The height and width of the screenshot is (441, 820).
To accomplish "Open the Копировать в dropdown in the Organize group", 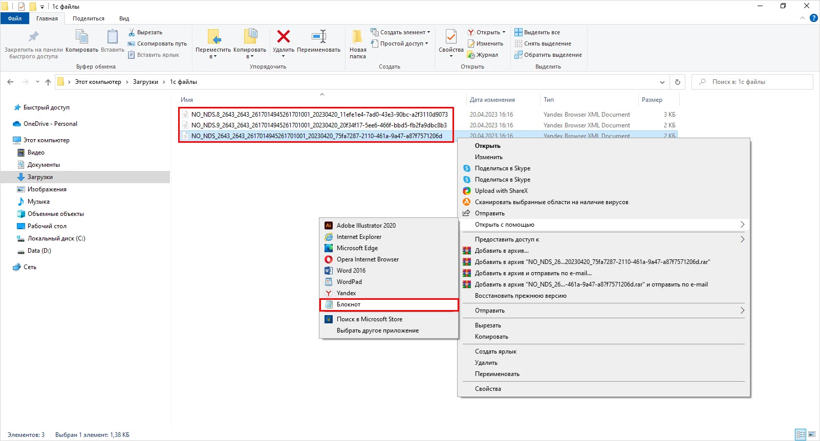I will tap(250, 44).
